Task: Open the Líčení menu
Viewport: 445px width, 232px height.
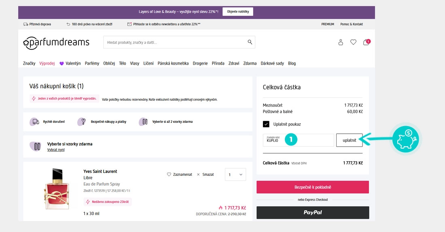Action: (x=148, y=63)
